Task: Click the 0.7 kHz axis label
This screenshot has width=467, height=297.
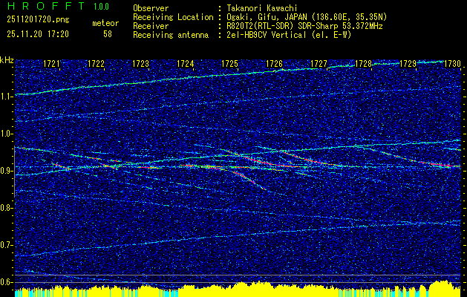Action: click(7, 245)
